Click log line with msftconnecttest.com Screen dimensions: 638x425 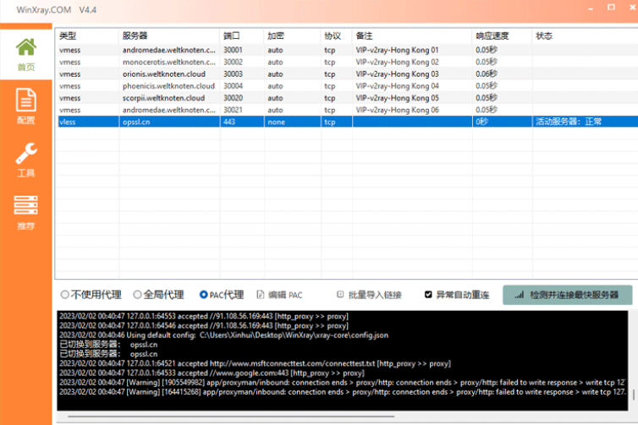point(256,363)
